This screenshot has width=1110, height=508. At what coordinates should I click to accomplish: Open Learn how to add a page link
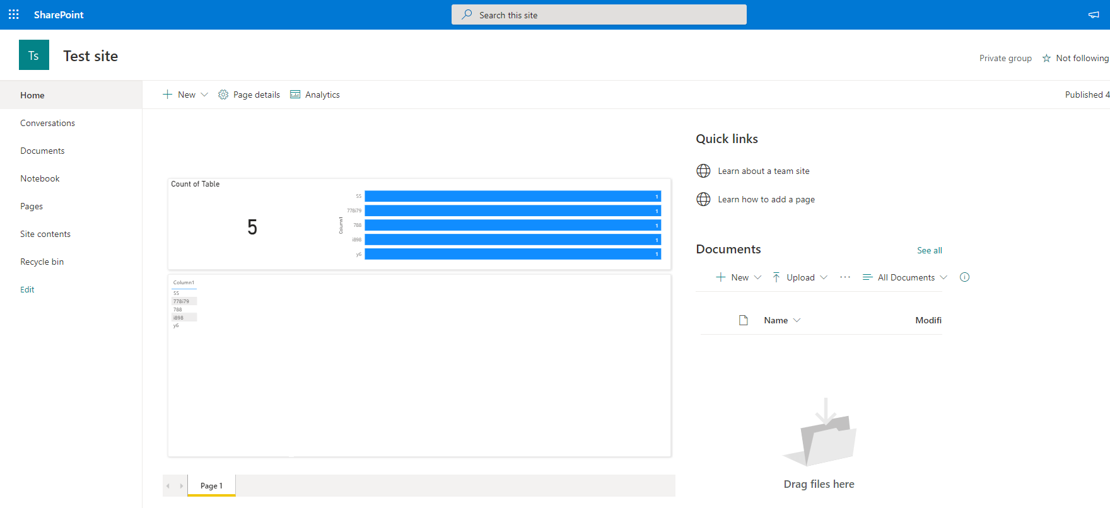tap(766, 199)
